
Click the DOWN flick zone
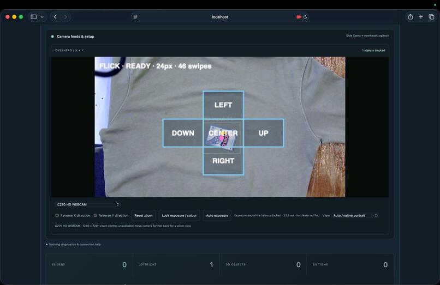click(x=183, y=133)
